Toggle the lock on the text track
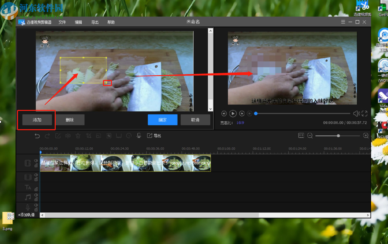This screenshot has height=244, width=388. pyautogui.click(x=36, y=189)
